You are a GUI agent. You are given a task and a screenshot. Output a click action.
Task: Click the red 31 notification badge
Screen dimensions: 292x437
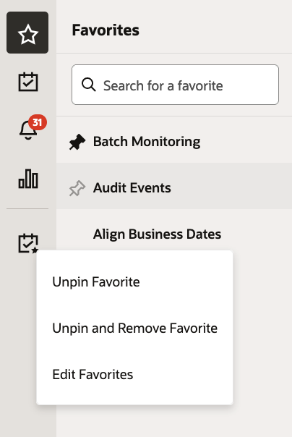[38, 122]
